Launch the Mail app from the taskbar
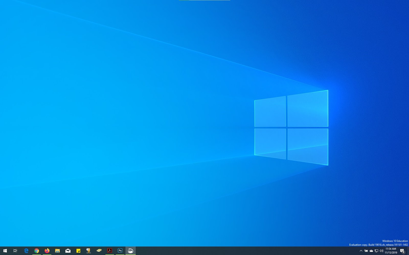The height and width of the screenshot is (255, 409). 68,251
